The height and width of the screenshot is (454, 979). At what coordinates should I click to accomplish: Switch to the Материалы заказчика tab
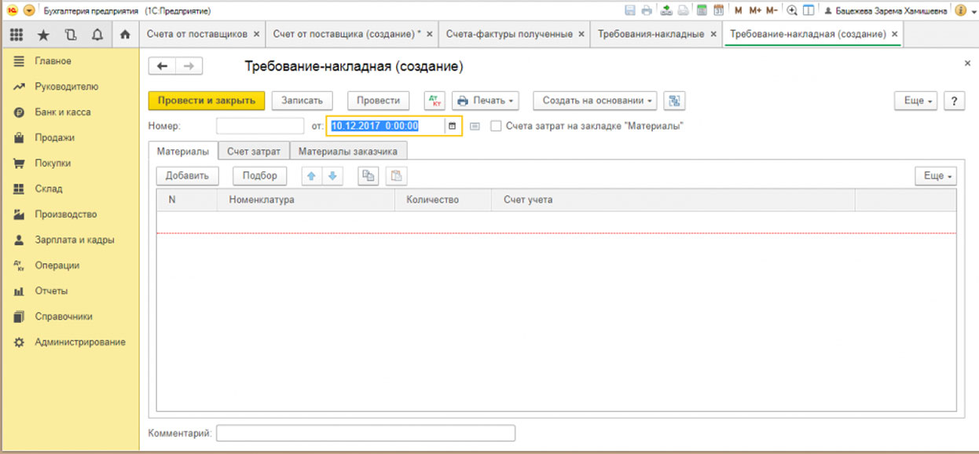pyautogui.click(x=348, y=151)
